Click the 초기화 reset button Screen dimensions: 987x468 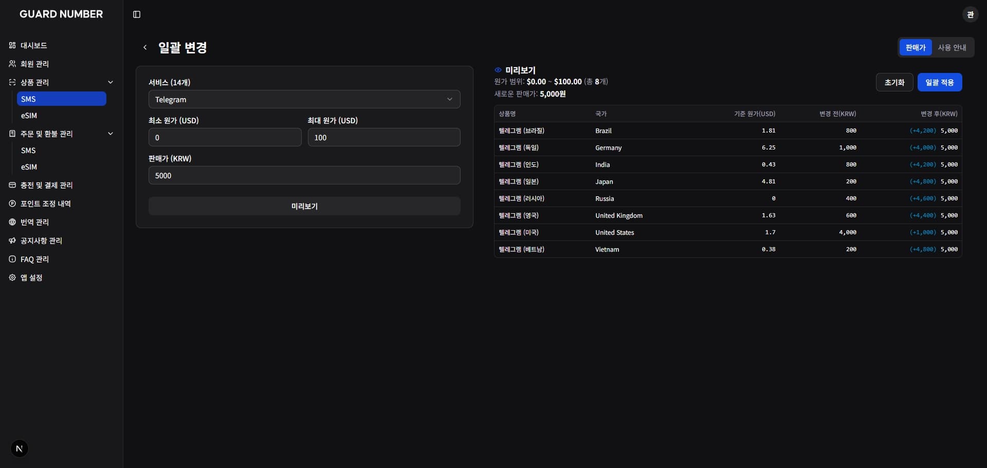[894, 82]
